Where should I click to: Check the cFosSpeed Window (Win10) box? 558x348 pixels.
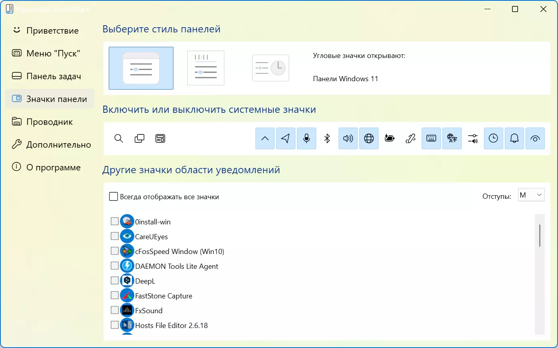pos(115,251)
